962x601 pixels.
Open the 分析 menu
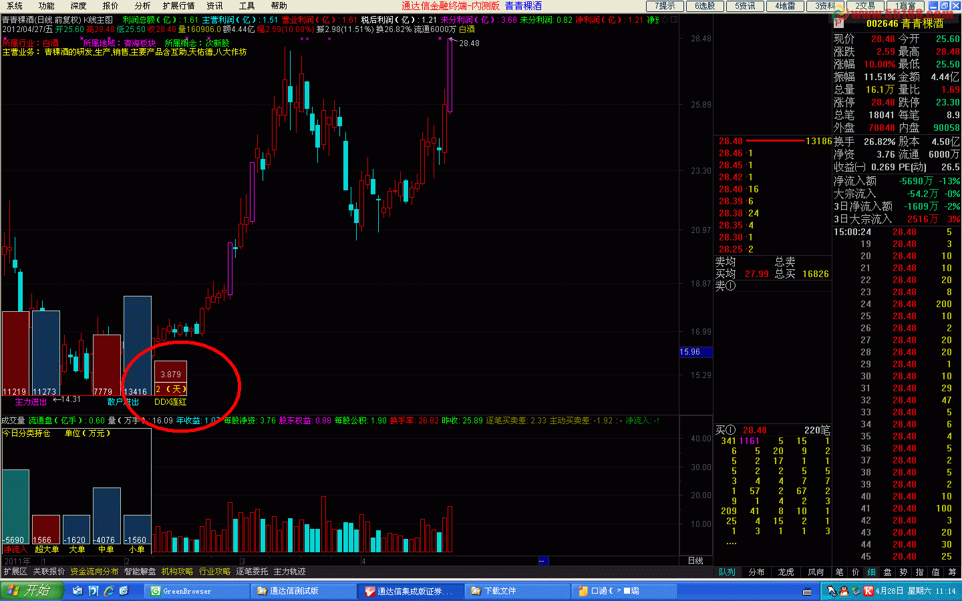(142, 5)
